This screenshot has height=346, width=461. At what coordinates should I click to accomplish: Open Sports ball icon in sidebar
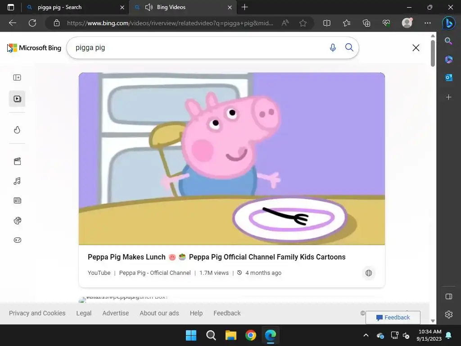point(18,220)
